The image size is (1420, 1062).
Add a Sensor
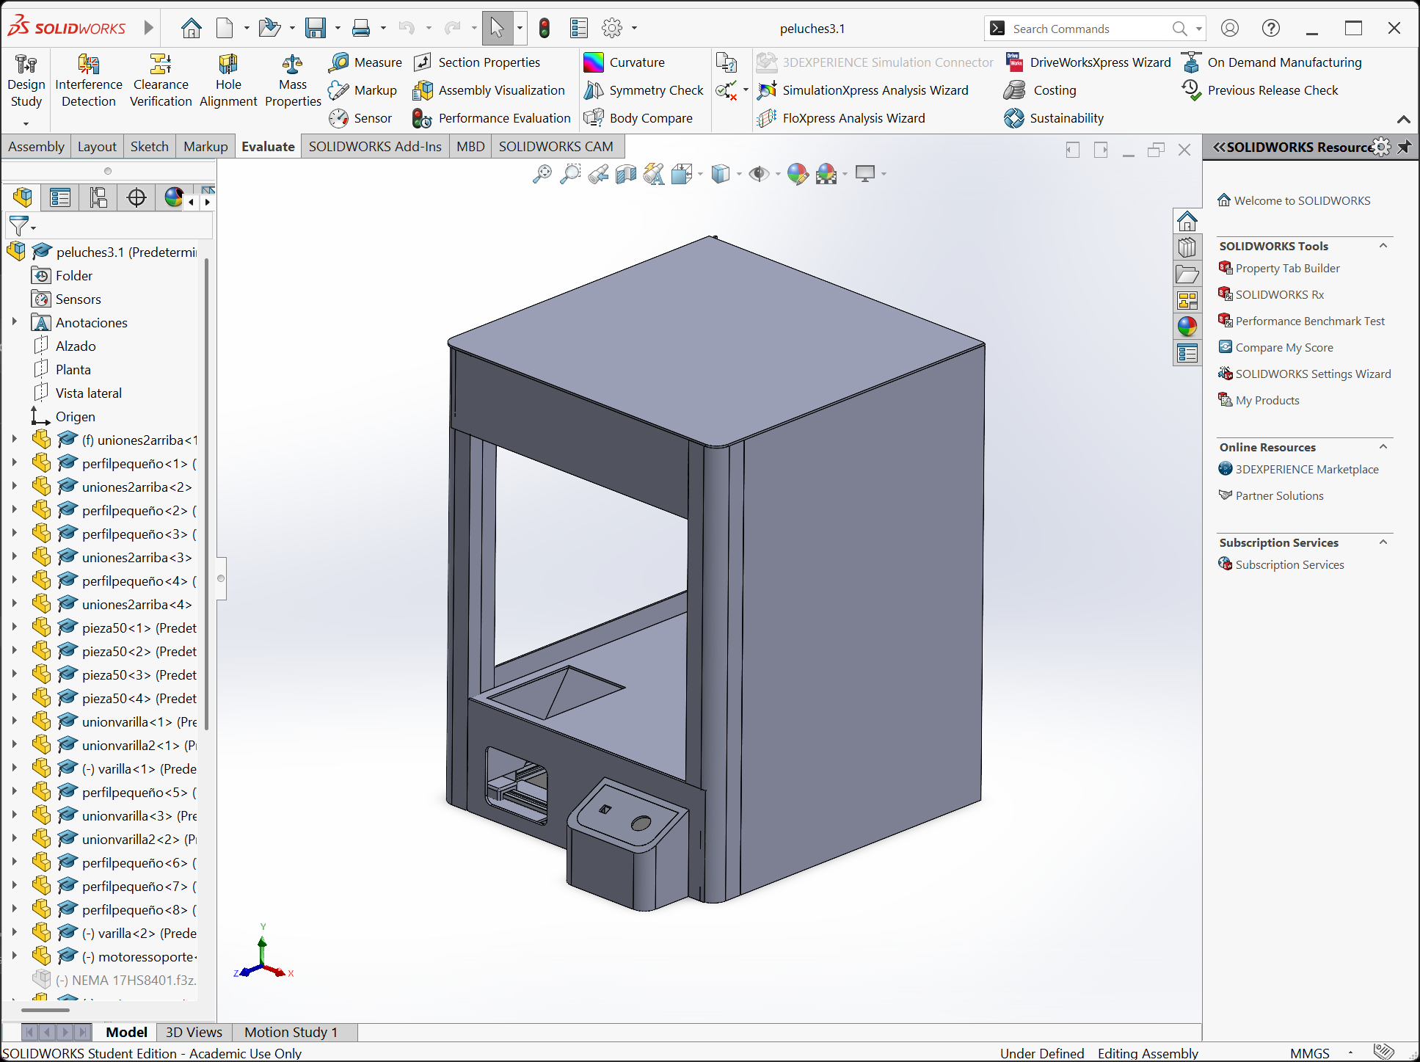tap(360, 118)
